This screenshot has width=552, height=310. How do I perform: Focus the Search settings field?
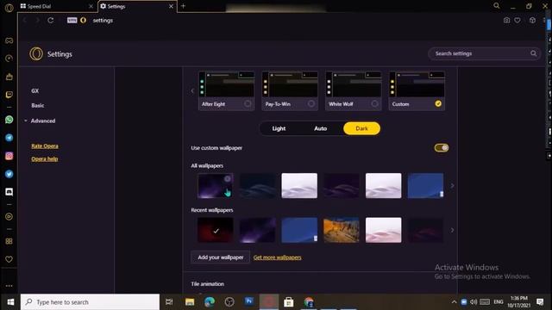point(484,53)
